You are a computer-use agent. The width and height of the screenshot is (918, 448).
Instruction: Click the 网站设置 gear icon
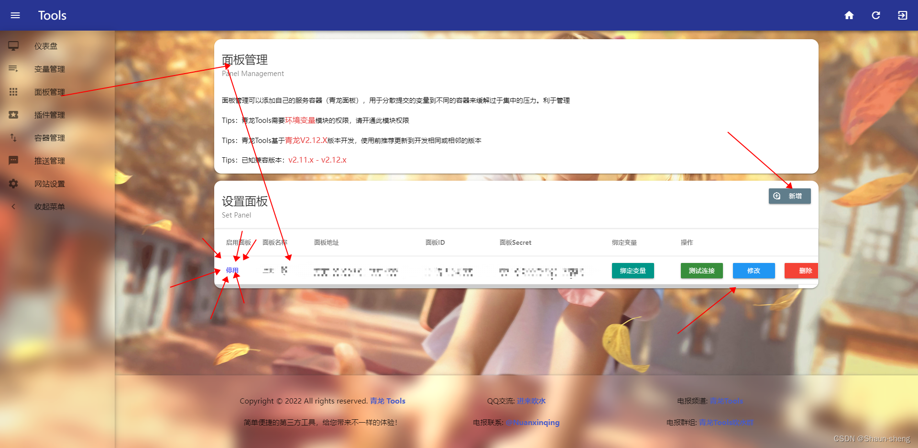13,184
